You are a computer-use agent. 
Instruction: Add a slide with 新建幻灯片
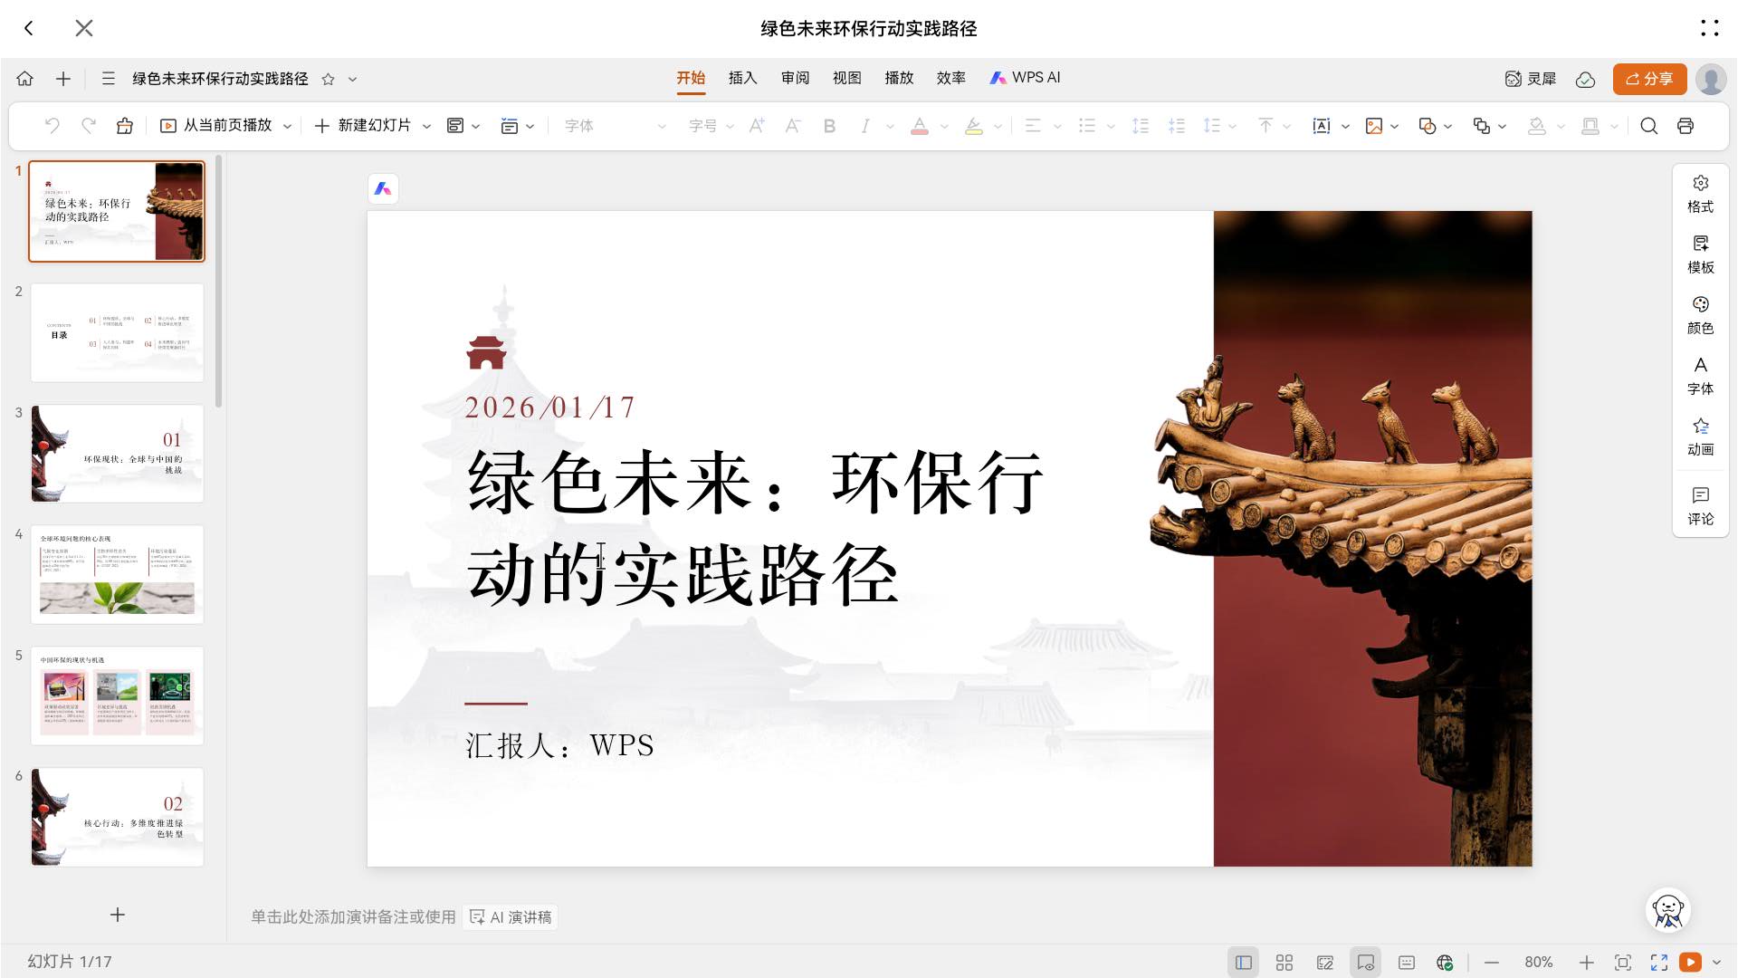362,126
